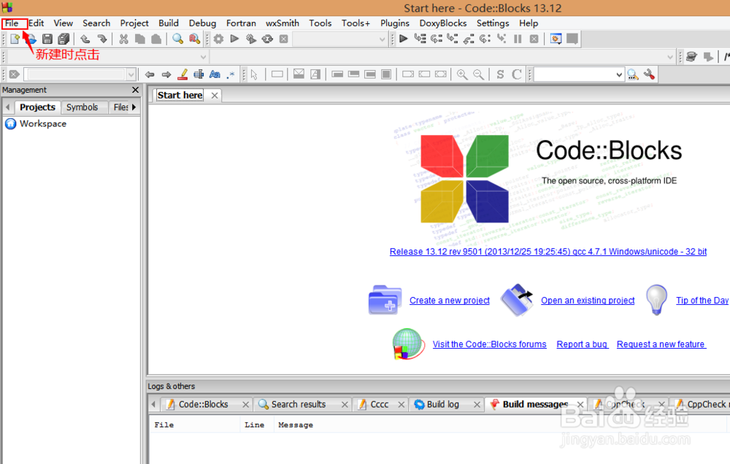730x464 pixels.
Task: Switch to the Search results tab
Action: [x=299, y=404]
